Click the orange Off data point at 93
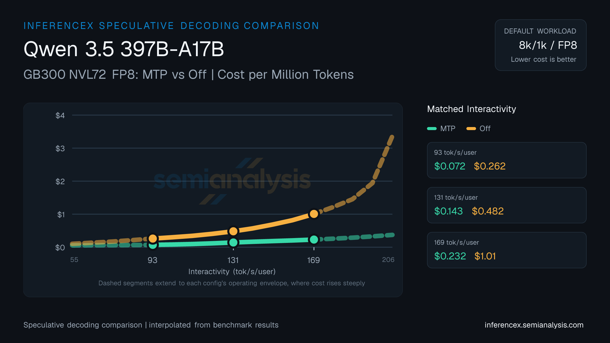Image resolution: width=610 pixels, height=343 pixels. [153, 238]
